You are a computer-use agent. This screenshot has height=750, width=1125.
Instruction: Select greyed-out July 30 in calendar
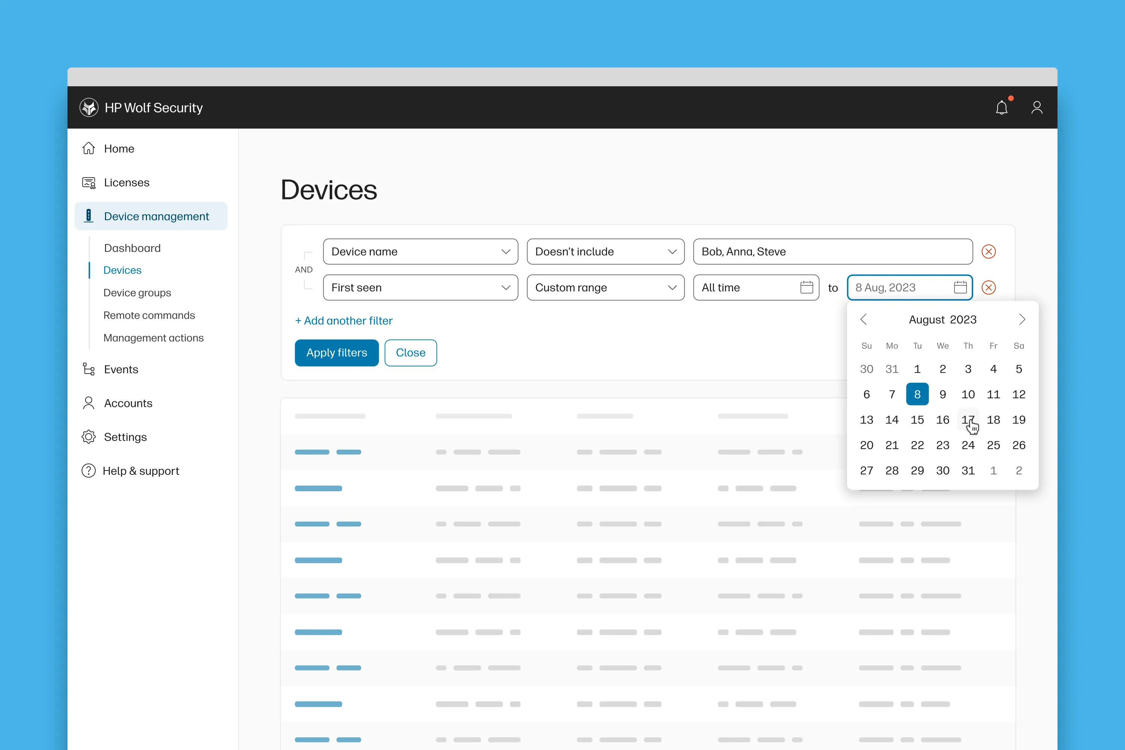(866, 369)
